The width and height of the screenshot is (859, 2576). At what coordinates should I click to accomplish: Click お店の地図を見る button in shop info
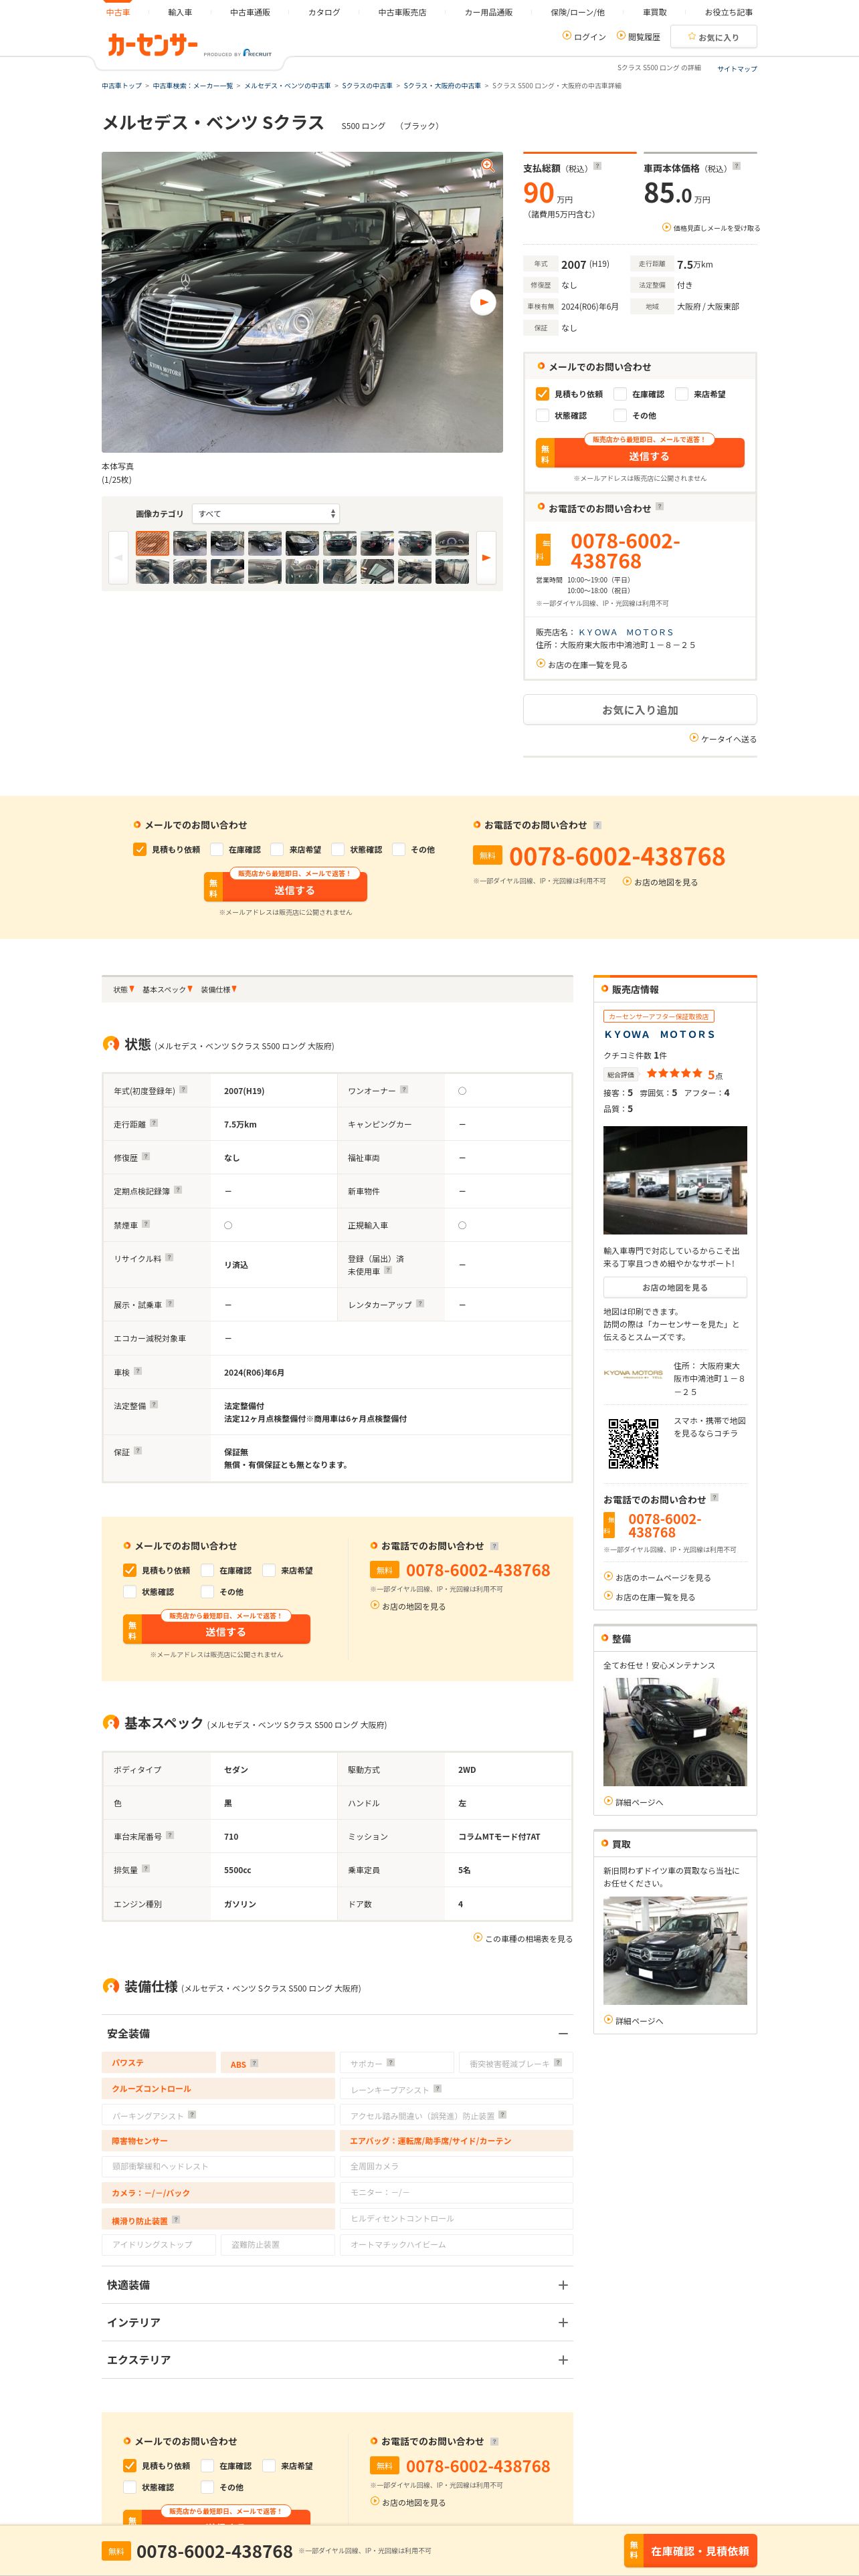tap(675, 1287)
